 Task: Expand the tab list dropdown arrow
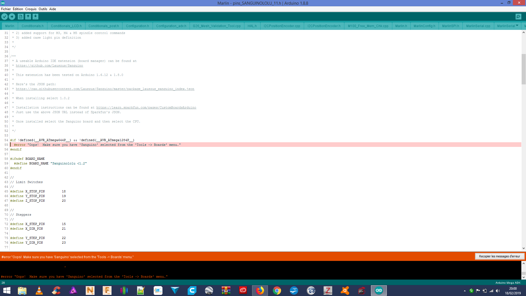(517, 25)
